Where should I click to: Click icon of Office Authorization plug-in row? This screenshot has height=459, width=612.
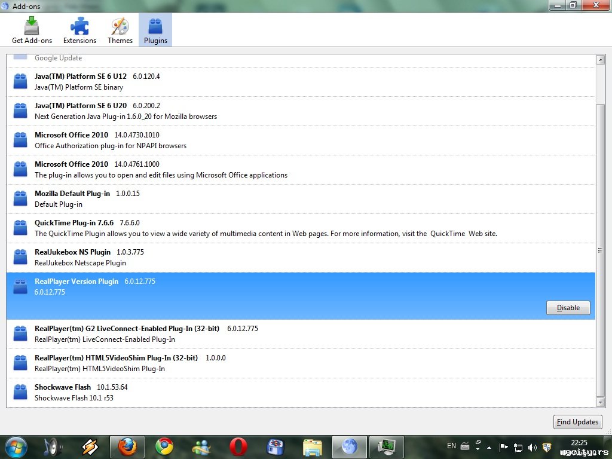tap(20, 140)
